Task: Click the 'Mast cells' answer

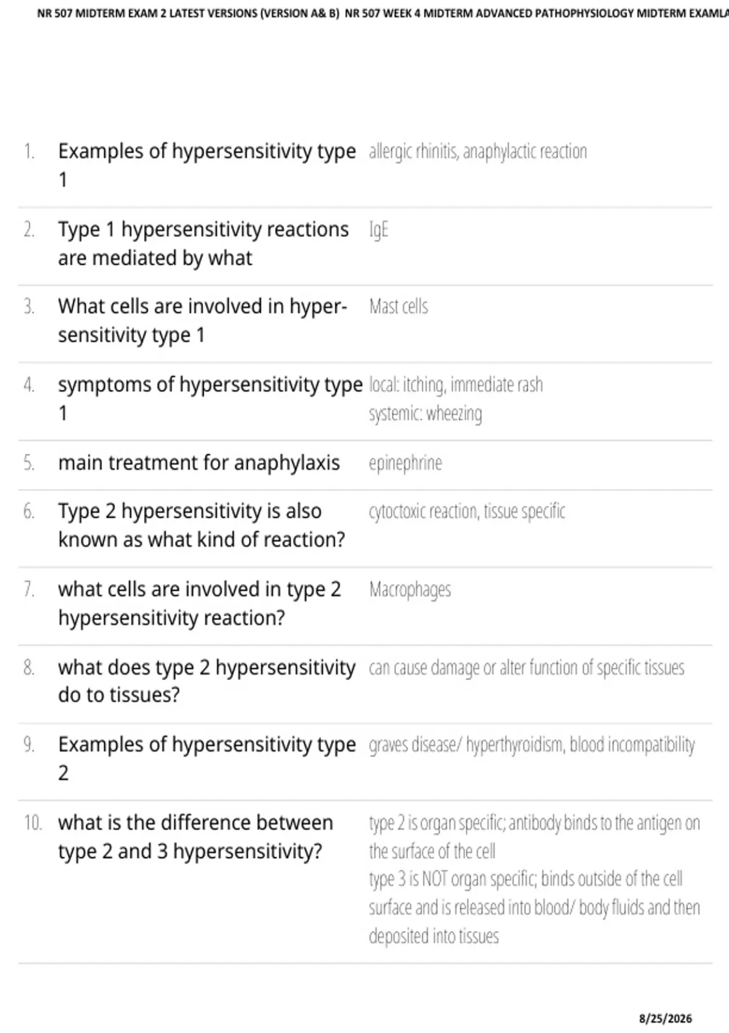Action: tap(399, 306)
